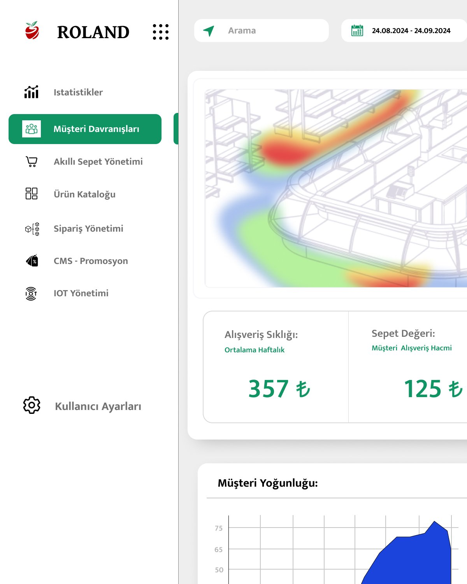Click the store heatmap image
Screen dimensions: 467x584
(335, 188)
